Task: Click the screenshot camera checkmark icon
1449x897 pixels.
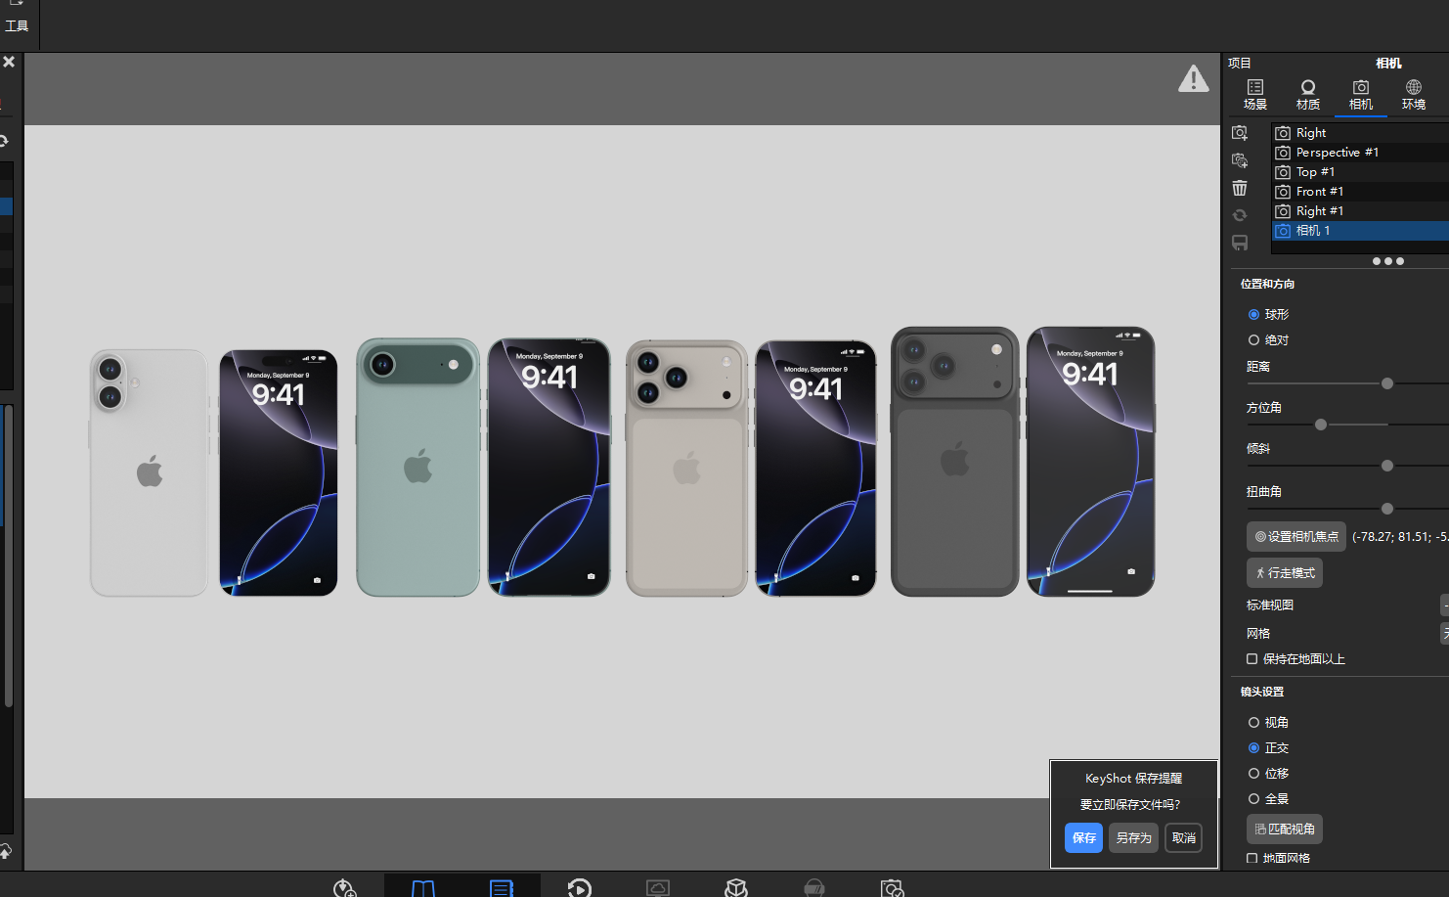Action: click(893, 888)
